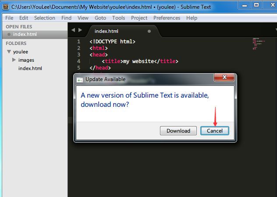
Task: Select index.html under youlee folder
Action: coord(30,68)
